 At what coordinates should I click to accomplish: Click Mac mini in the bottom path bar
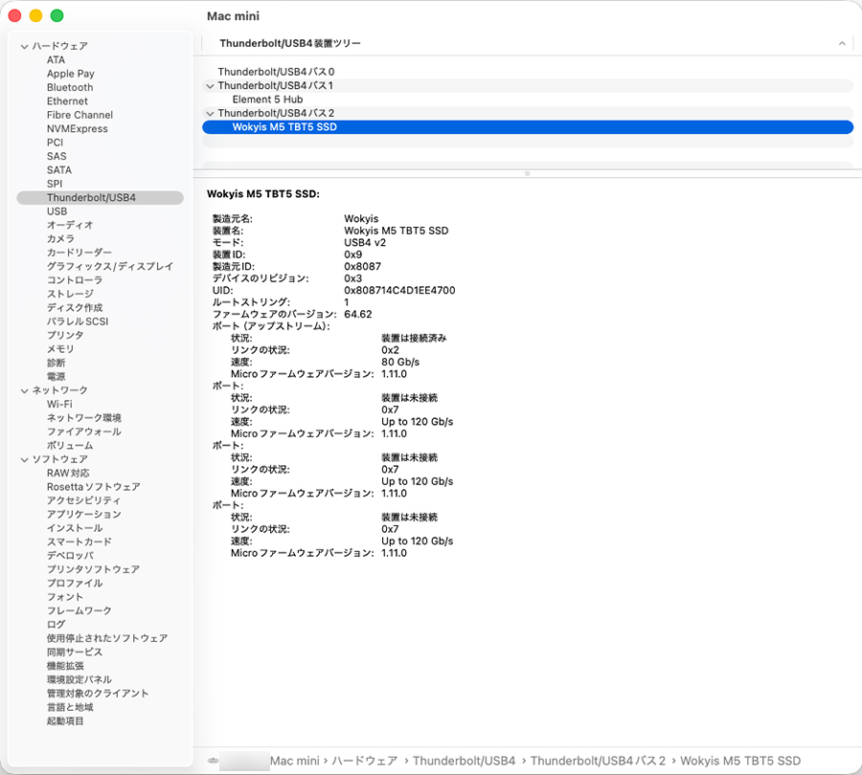pyautogui.click(x=295, y=761)
